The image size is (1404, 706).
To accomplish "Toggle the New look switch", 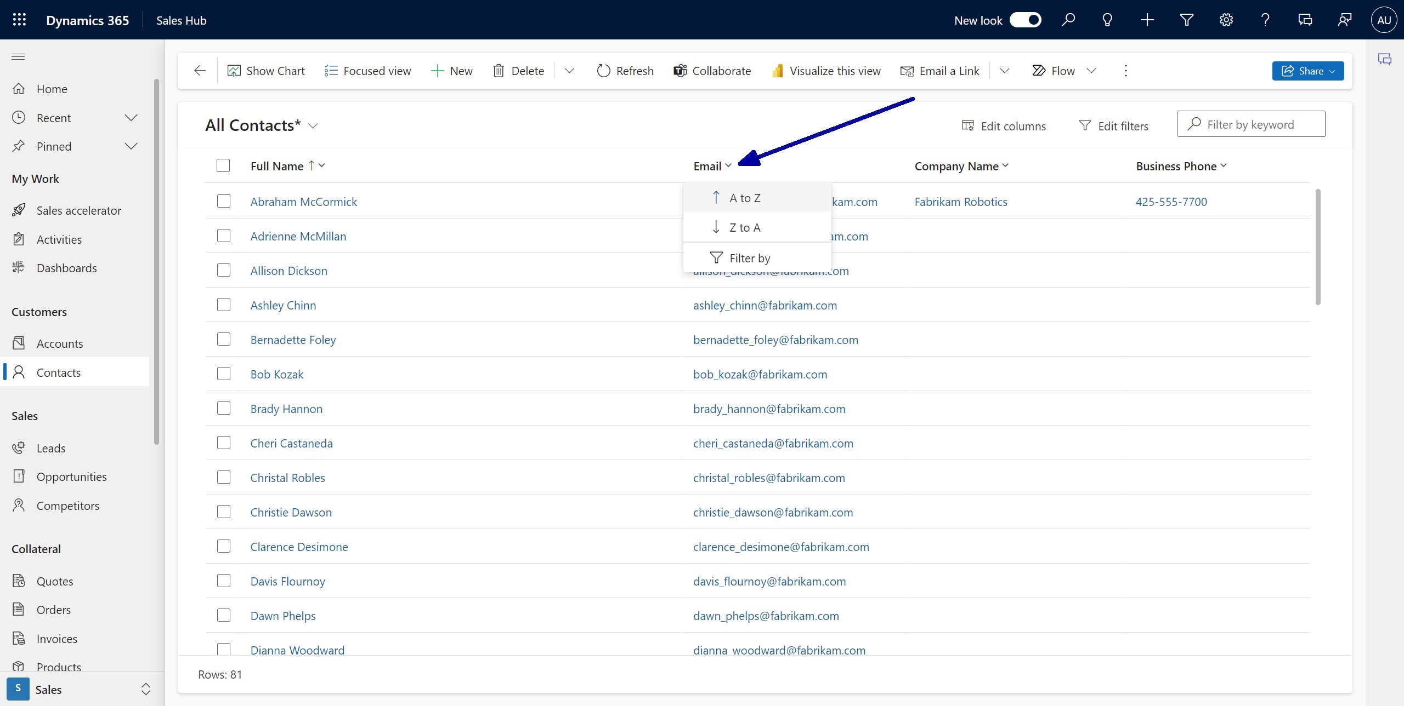I will tap(1026, 20).
